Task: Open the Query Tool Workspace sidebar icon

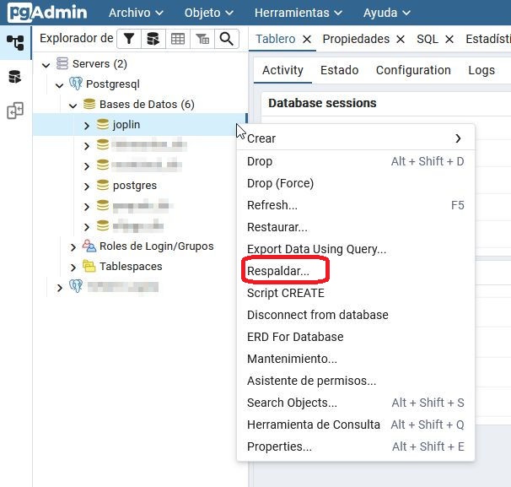Action: [15, 77]
